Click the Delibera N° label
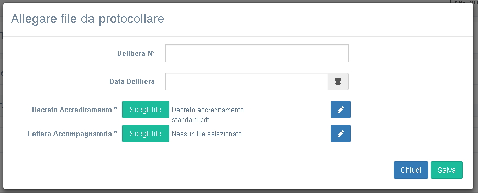Screen dimensions: 478x193 coord(136,54)
